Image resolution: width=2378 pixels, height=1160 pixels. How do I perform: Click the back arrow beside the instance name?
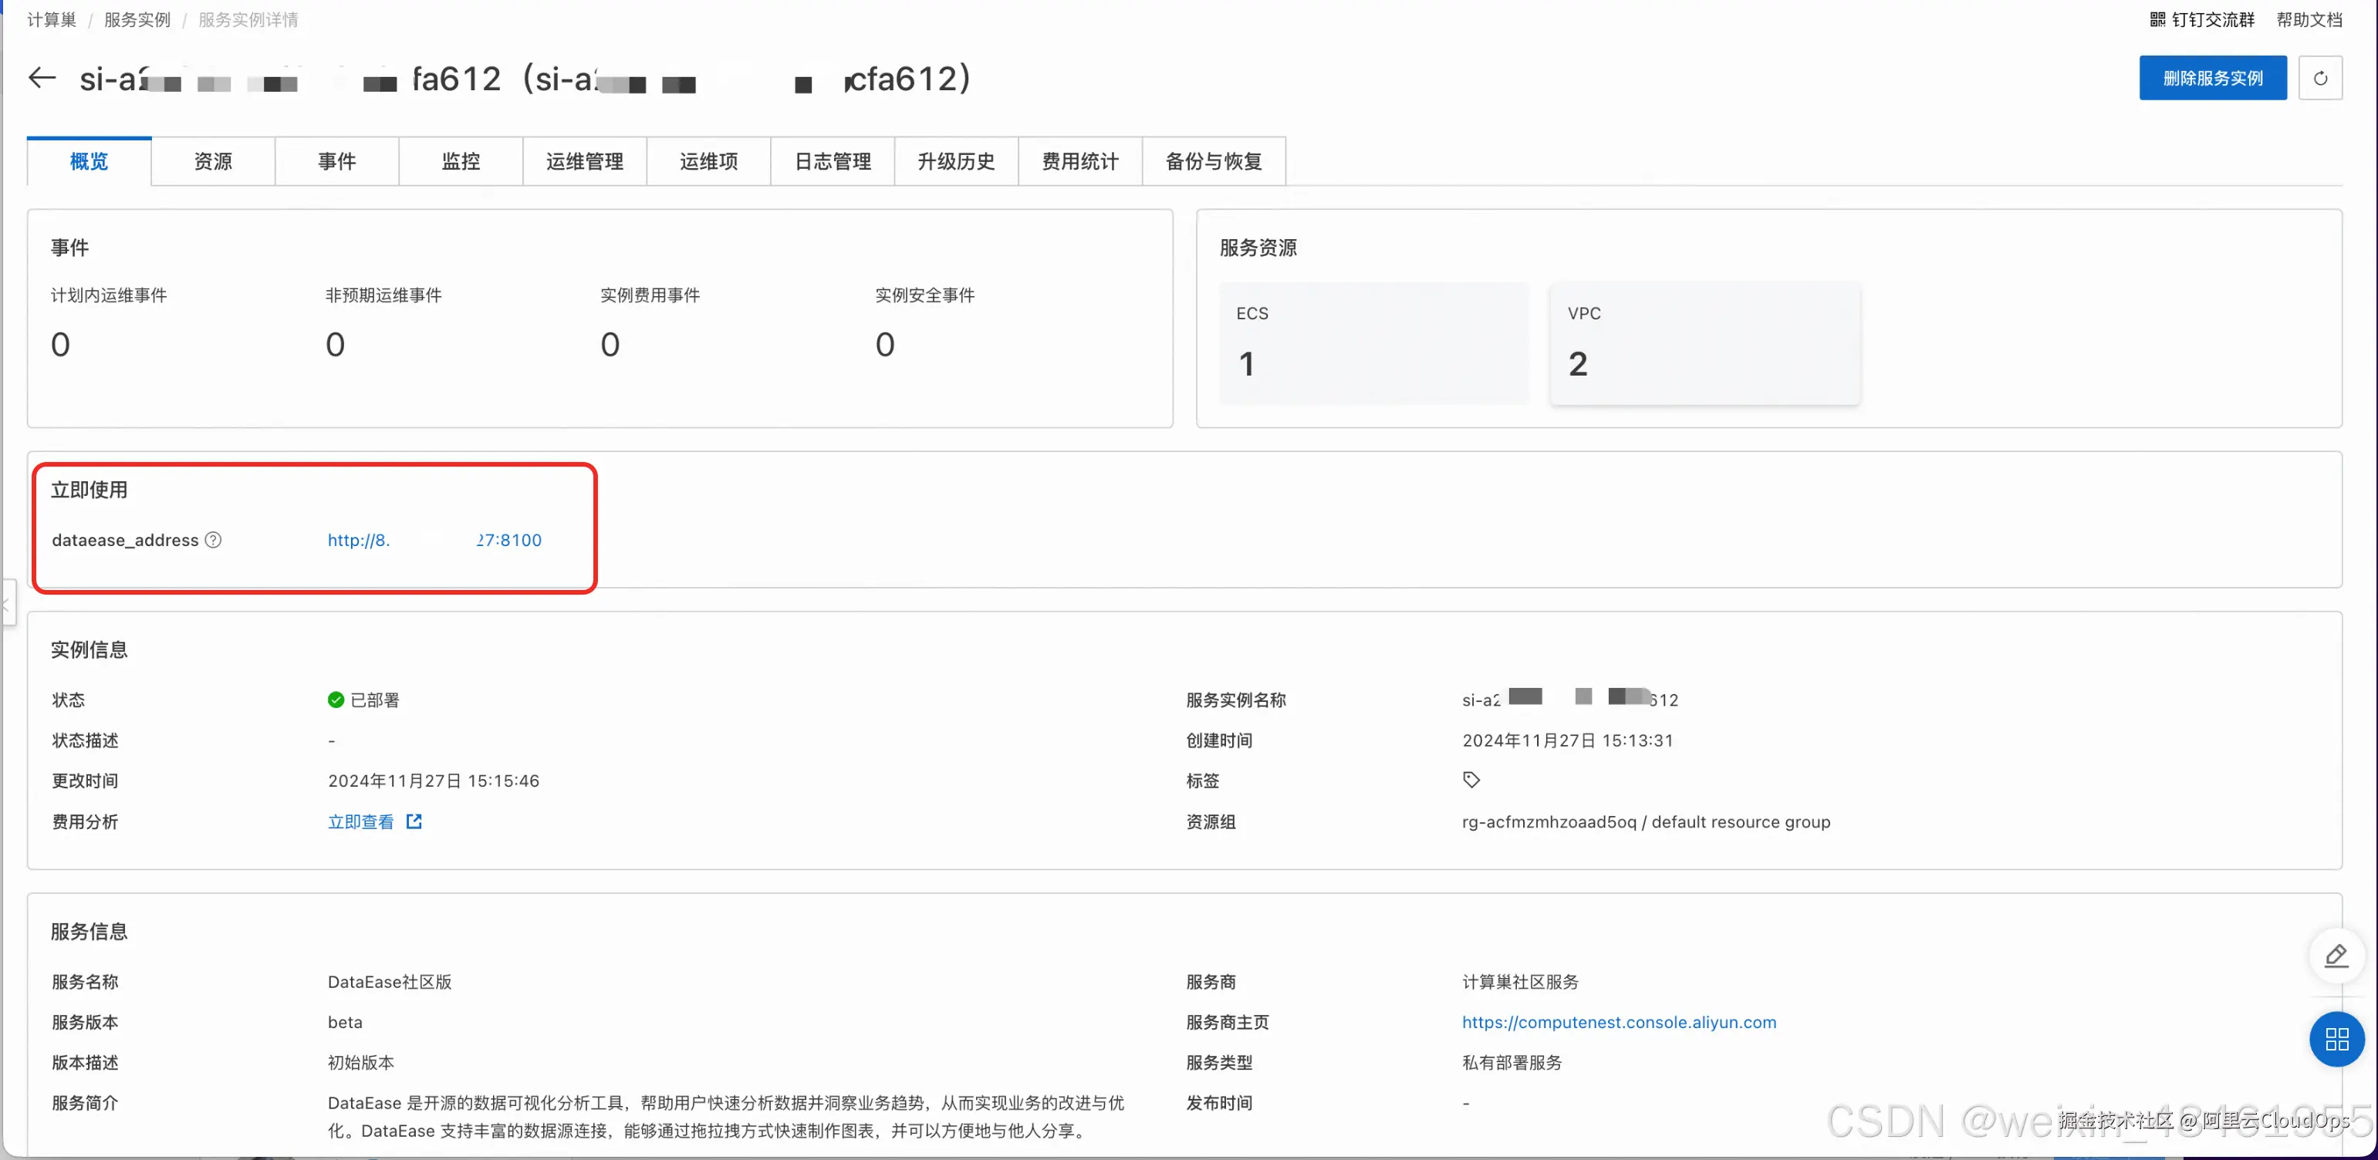point(41,78)
